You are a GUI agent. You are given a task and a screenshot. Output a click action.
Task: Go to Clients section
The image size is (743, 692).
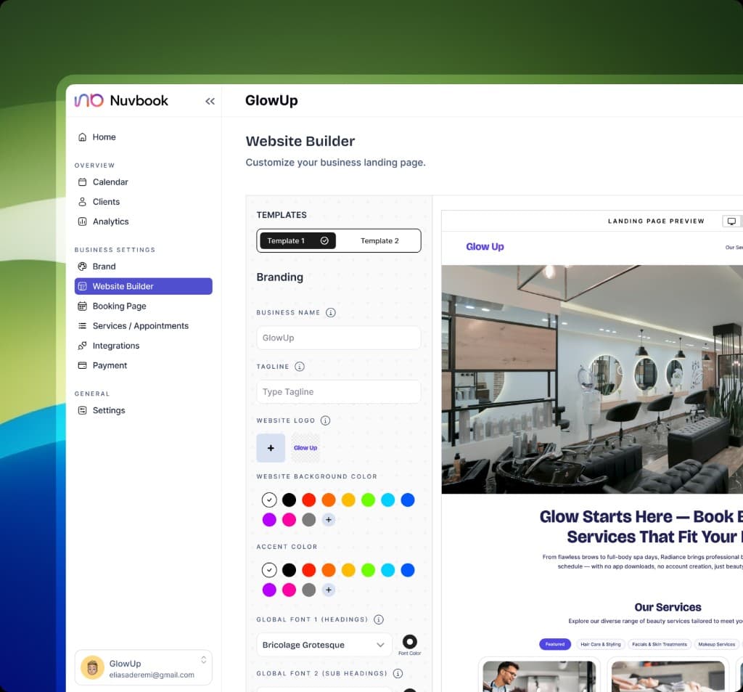(143, 202)
